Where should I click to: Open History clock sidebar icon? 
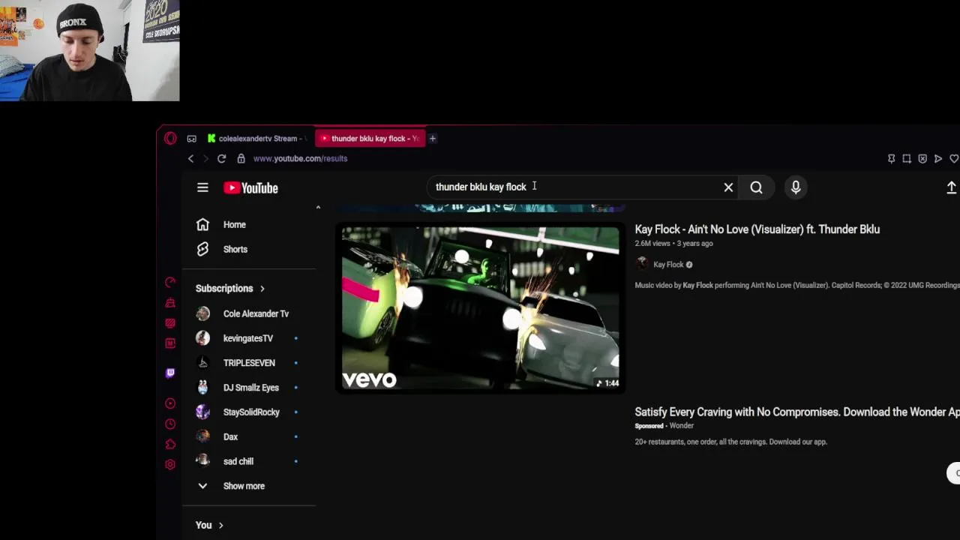tap(170, 424)
